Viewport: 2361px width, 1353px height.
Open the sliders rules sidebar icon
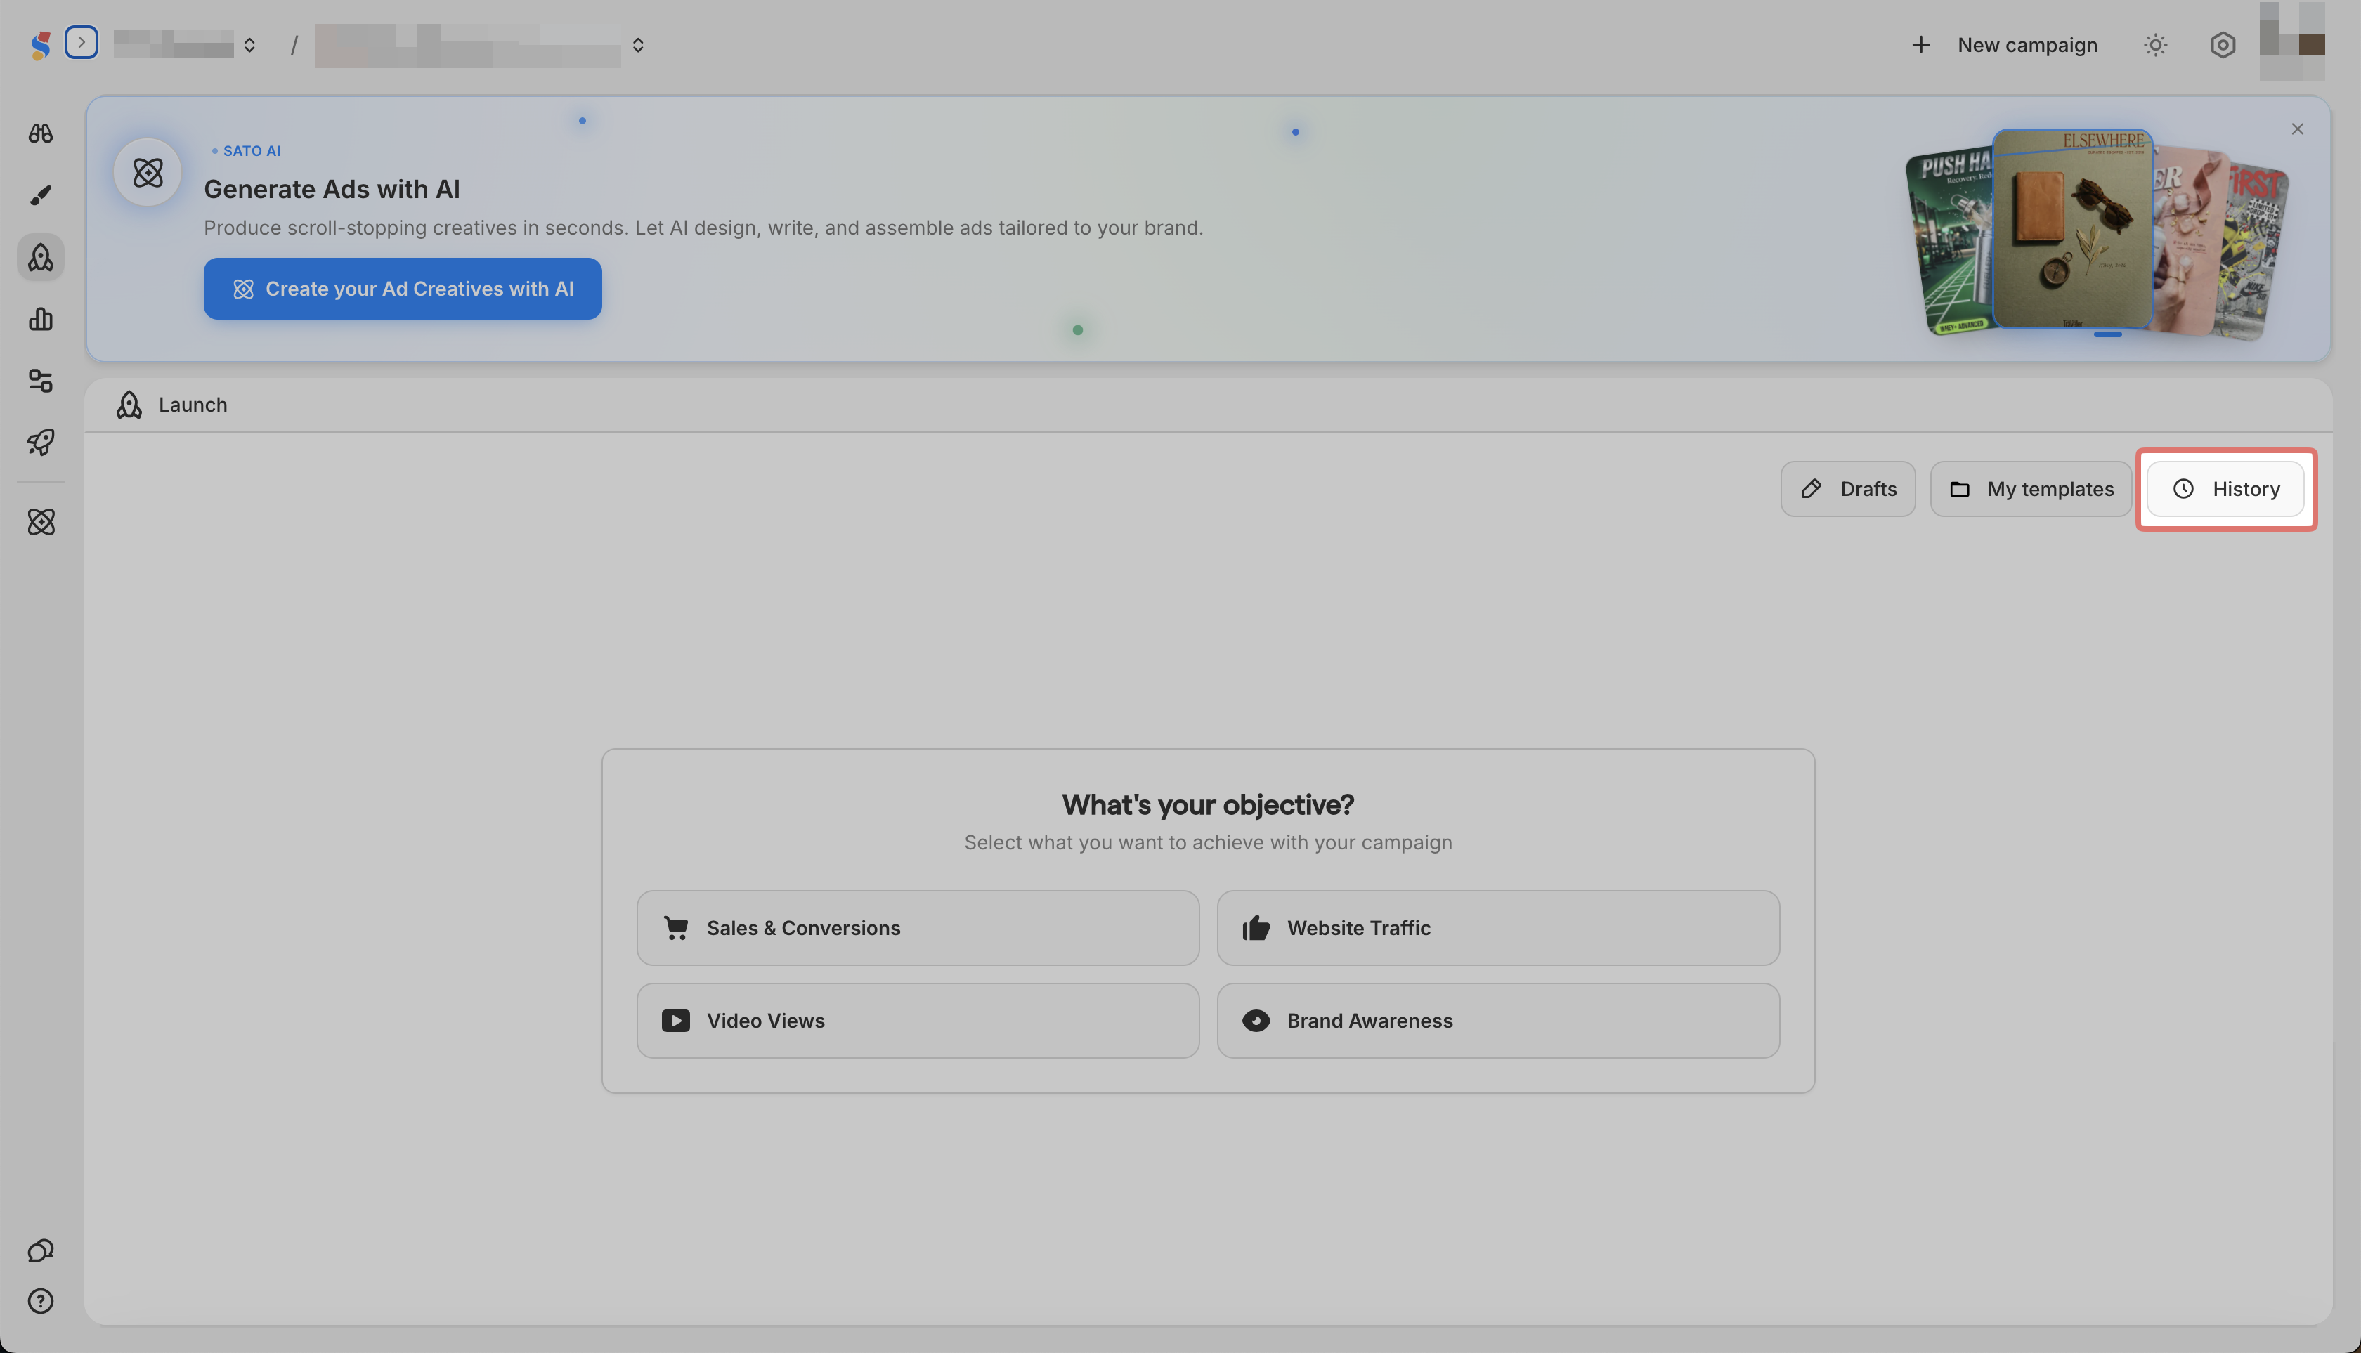coord(40,380)
